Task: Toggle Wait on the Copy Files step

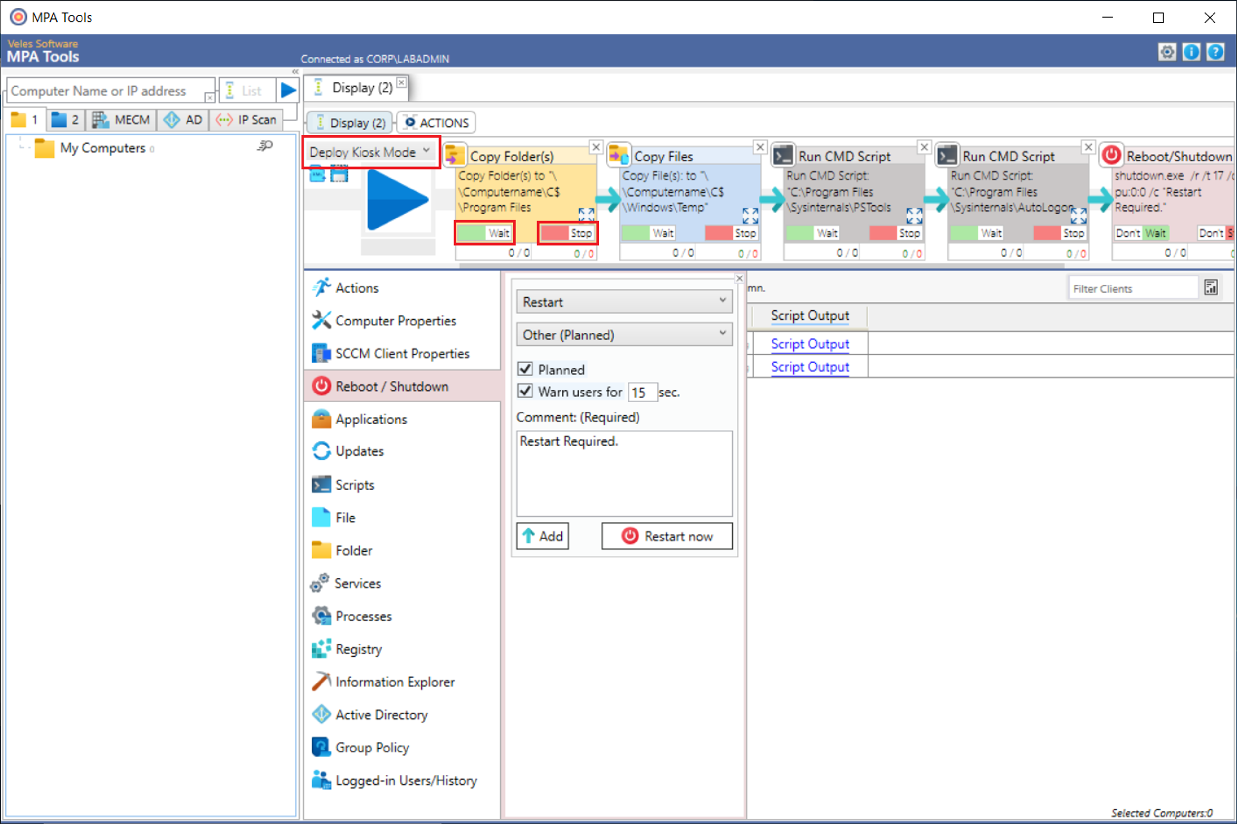Action: (x=648, y=233)
